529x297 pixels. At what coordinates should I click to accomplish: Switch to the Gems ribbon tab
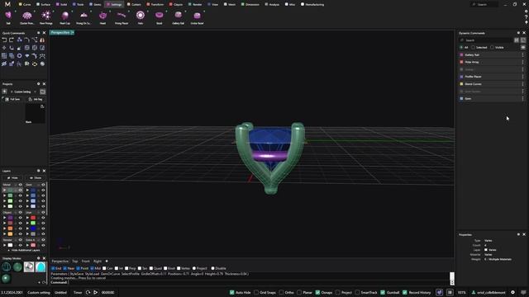[95, 4]
